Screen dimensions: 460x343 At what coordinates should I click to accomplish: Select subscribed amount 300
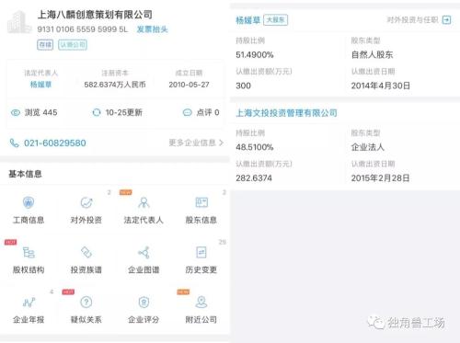pos(243,86)
